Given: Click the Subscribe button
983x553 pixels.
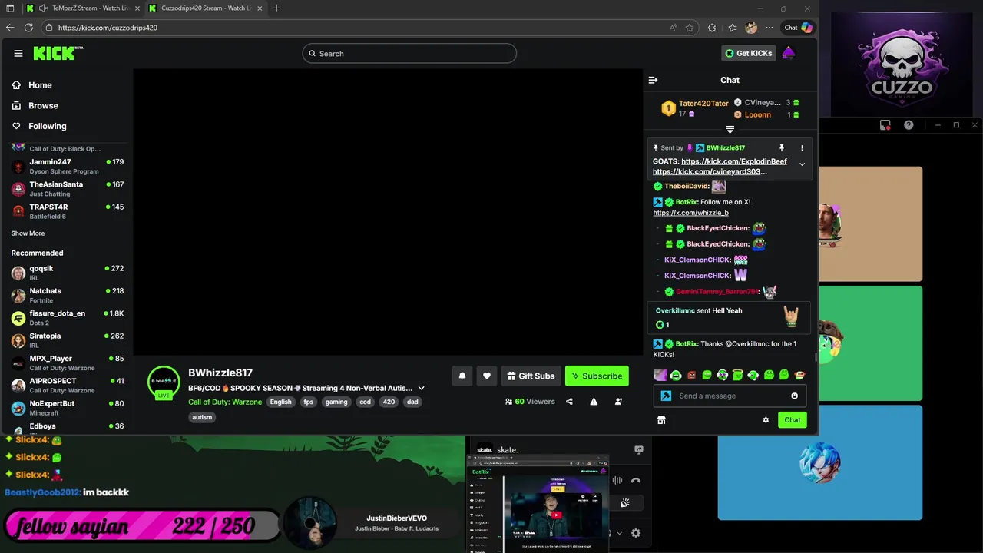Looking at the screenshot, I should (x=597, y=376).
